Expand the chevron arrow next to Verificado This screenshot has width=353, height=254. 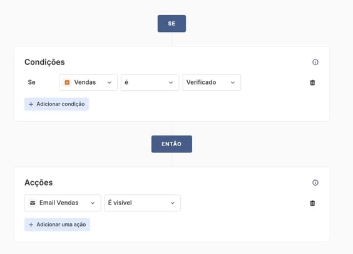(233, 83)
